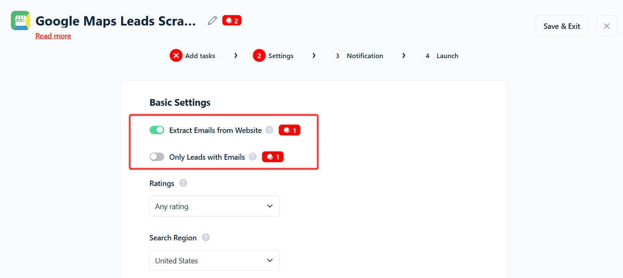
Task: Disable the Extract Emails from Website toggle
Action: [157, 130]
